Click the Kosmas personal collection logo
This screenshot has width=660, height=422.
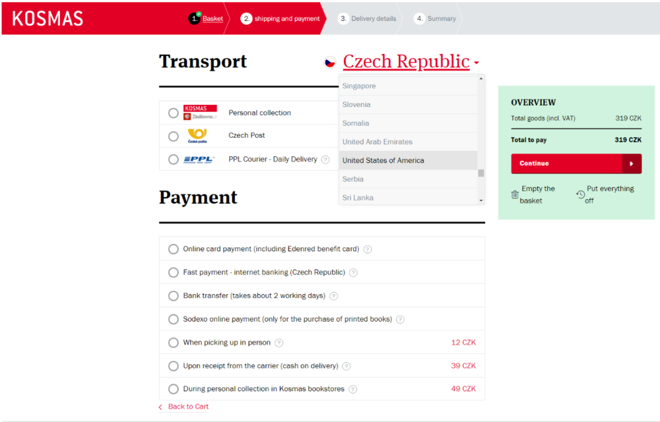(200, 113)
